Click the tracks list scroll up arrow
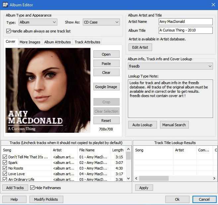218x205 pixels. click(x=129, y=149)
